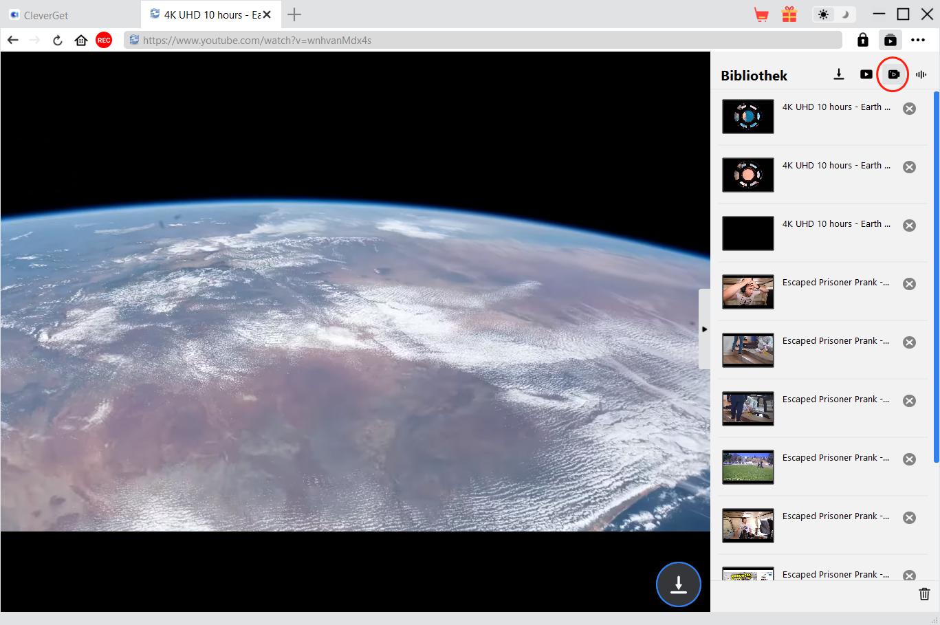Click the red REC record button
This screenshot has height=625, width=940.
pyautogui.click(x=104, y=41)
